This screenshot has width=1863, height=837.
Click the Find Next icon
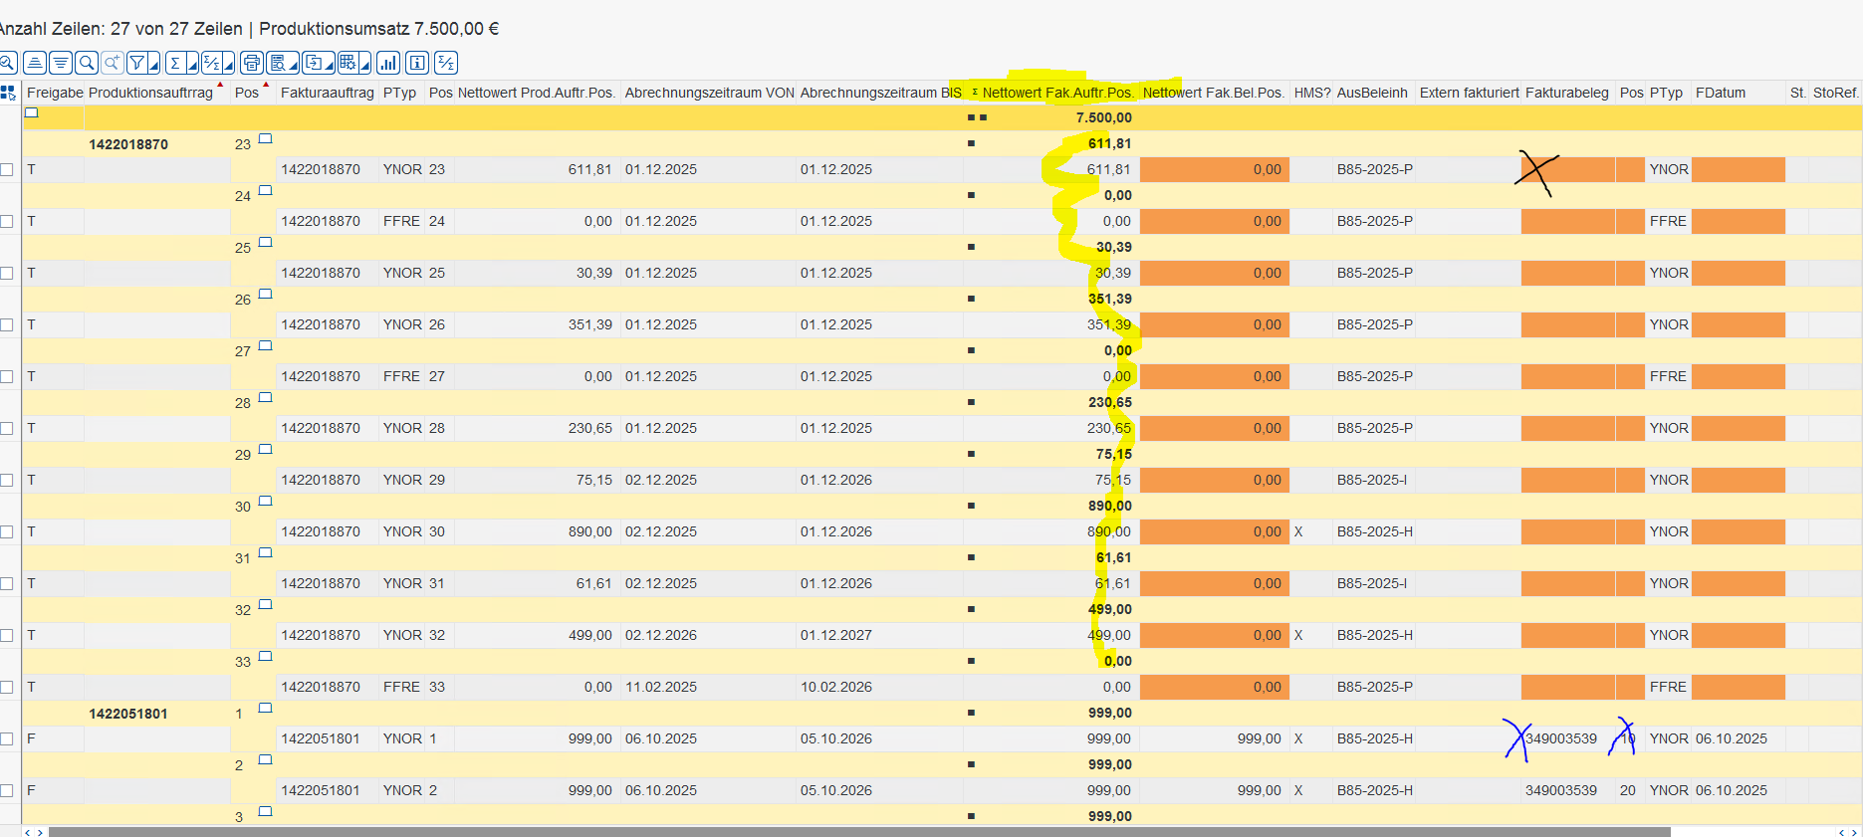click(113, 63)
